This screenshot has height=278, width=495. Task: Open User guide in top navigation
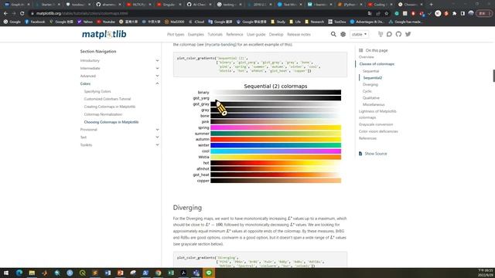256,34
